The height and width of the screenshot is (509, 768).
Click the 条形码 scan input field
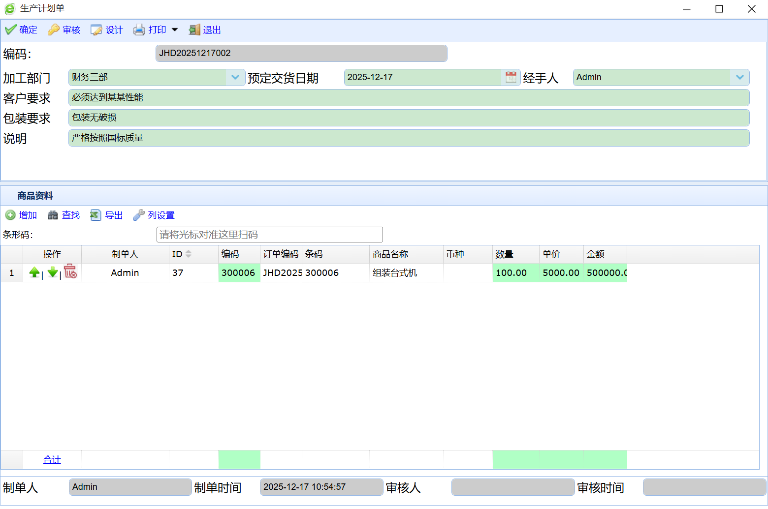coord(269,235)
